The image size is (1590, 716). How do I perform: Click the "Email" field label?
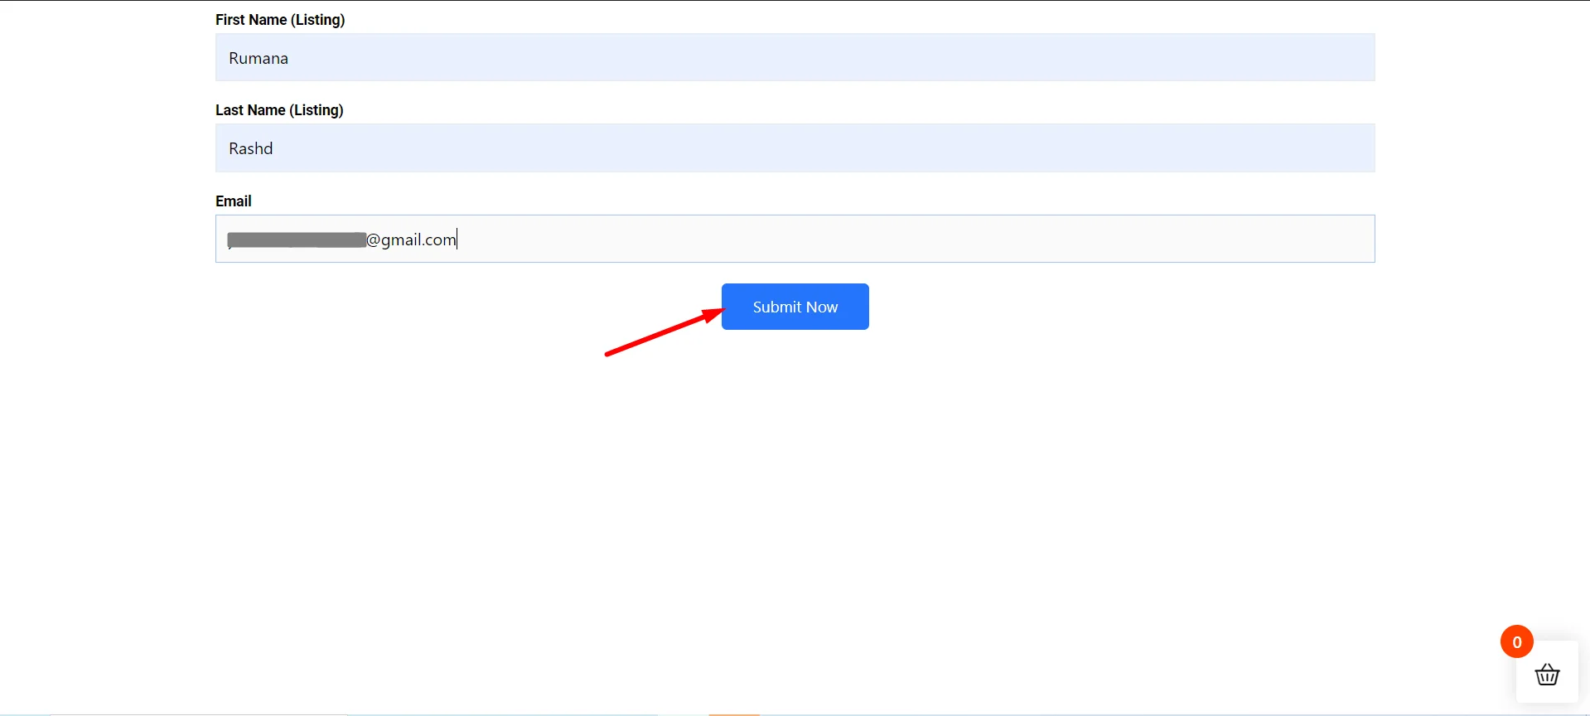coord(233,201)
